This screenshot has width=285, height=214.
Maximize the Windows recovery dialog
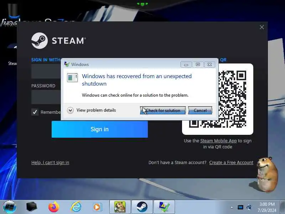click(x=198, y=65)
